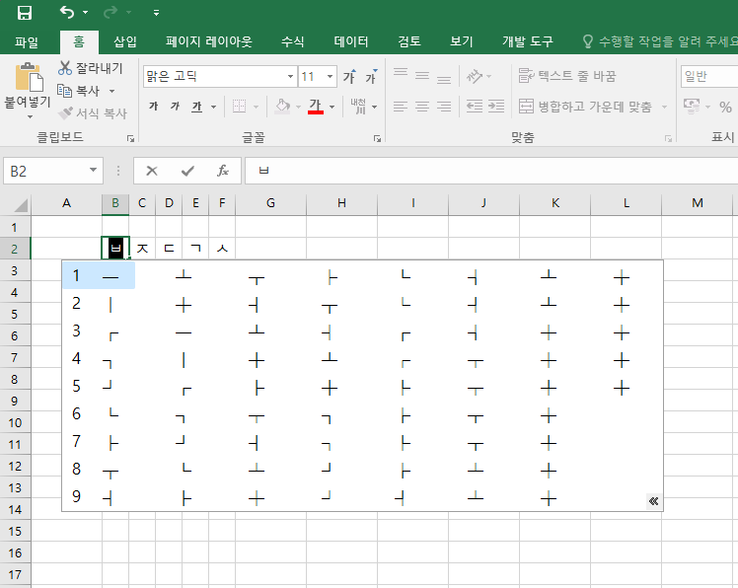
Task: Click 텍스트 줄 바꿈 wrap text
Action: 567,76
